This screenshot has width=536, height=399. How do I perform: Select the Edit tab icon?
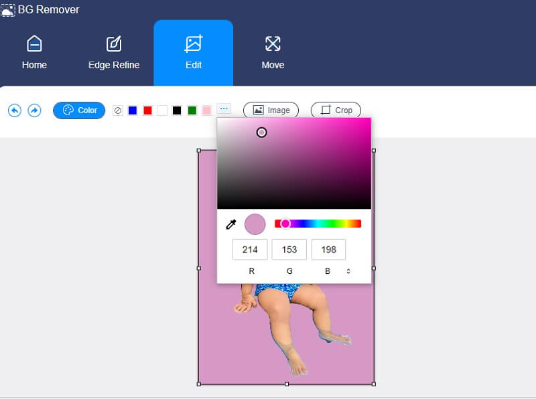coord(193,44)
